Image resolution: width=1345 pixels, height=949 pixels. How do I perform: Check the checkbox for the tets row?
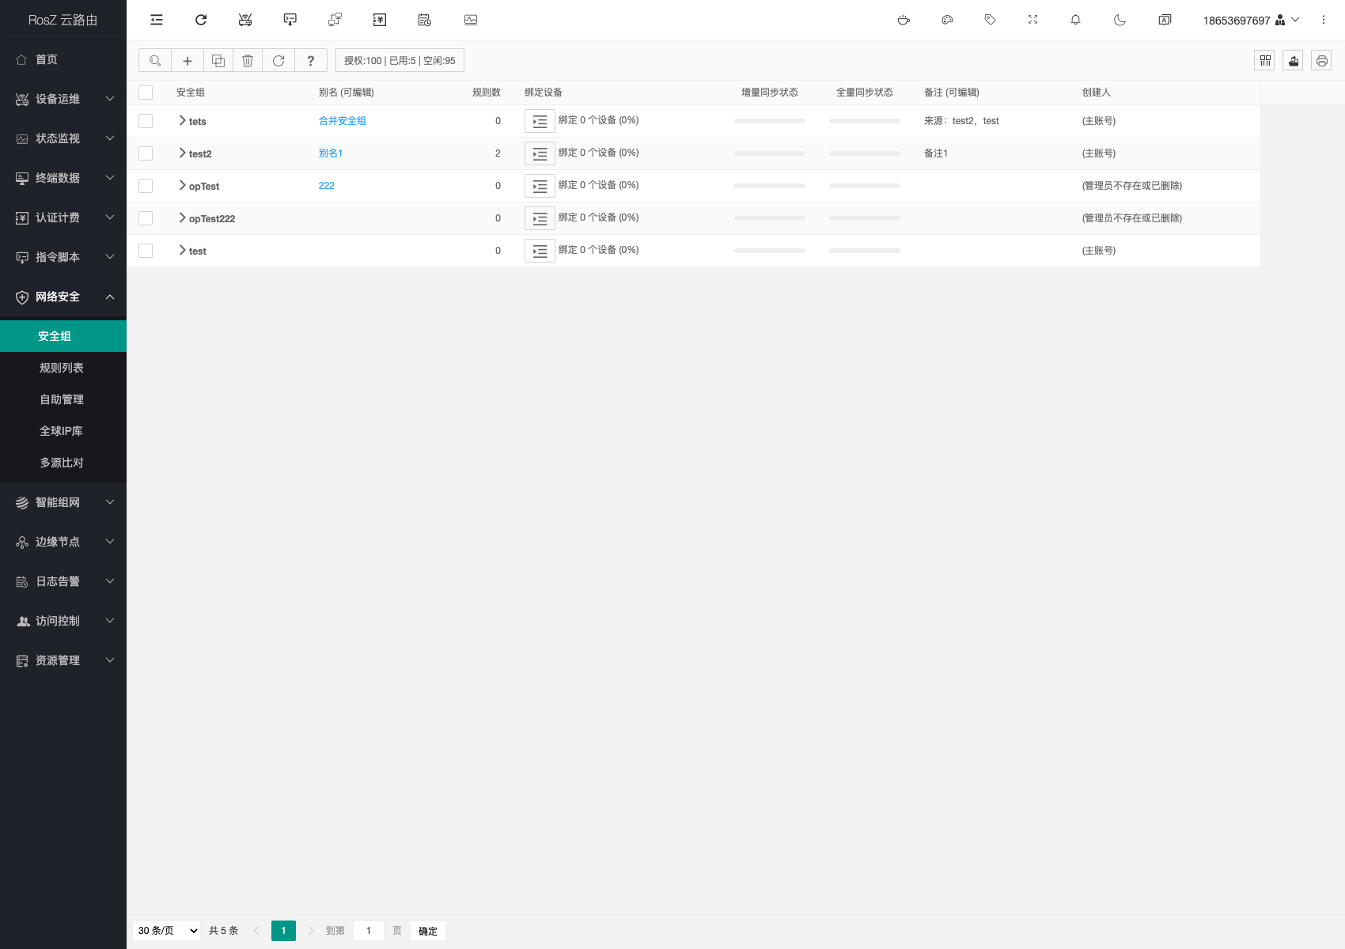[x=146, y=121]
